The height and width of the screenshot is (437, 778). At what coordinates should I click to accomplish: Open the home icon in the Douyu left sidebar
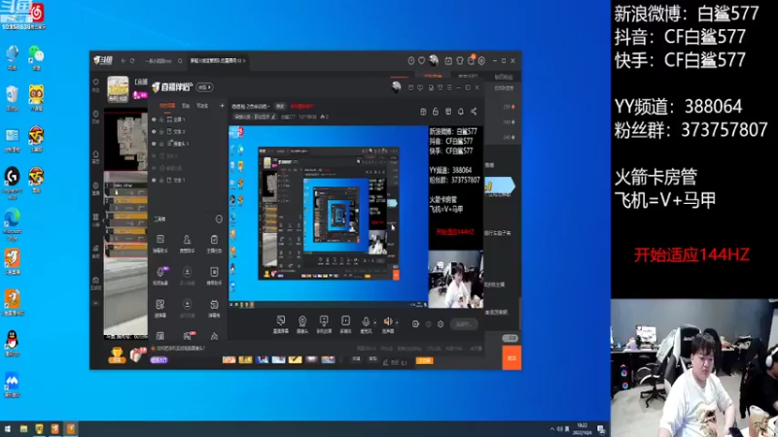coord(95,156)
